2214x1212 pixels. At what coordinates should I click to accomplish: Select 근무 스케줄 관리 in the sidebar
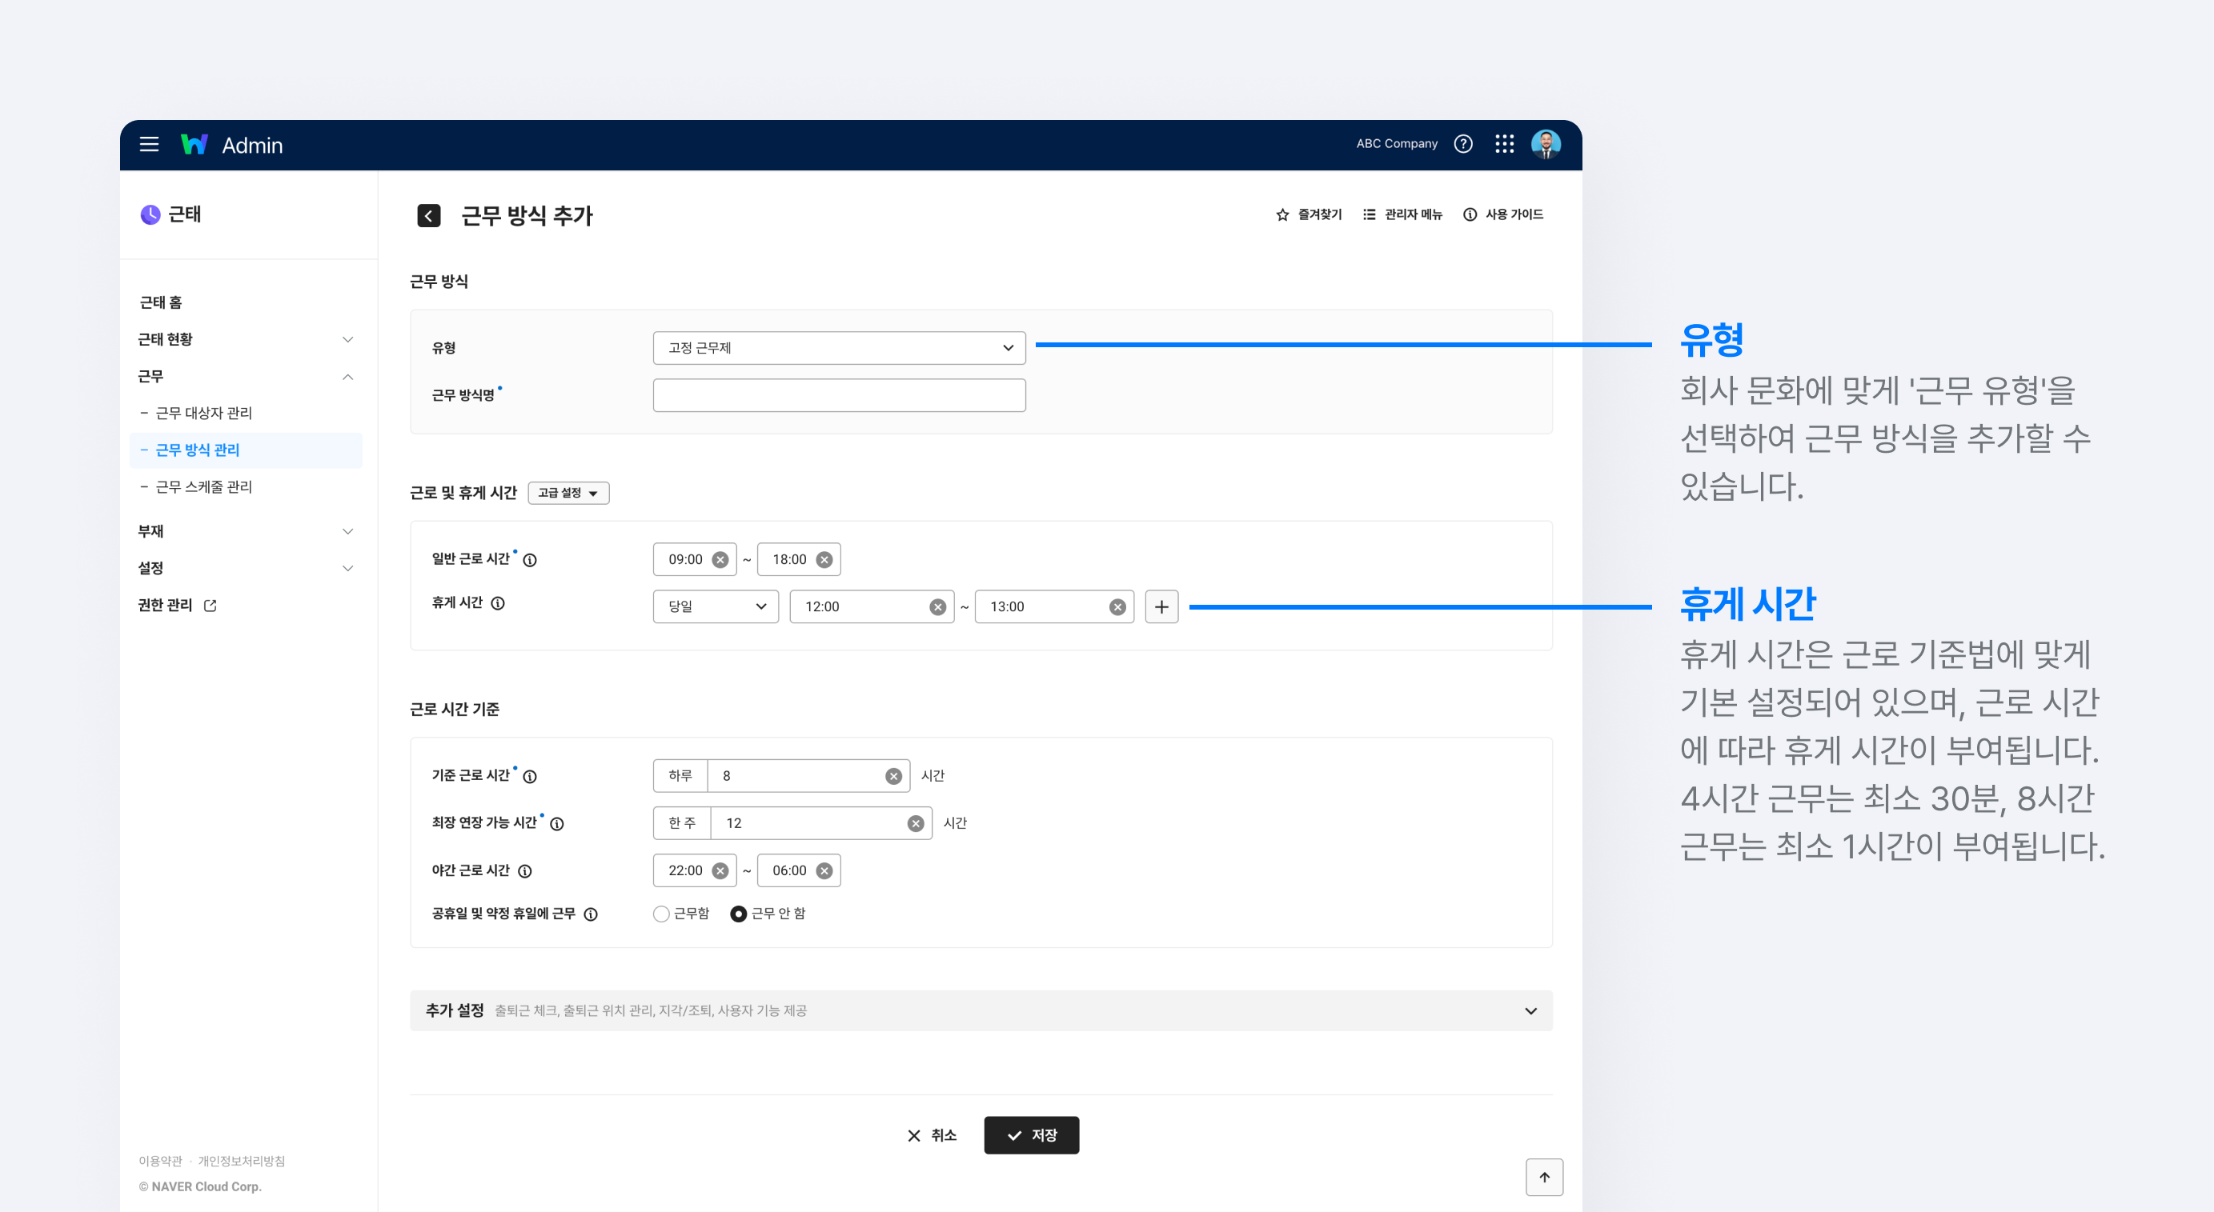tap(203, 486)
